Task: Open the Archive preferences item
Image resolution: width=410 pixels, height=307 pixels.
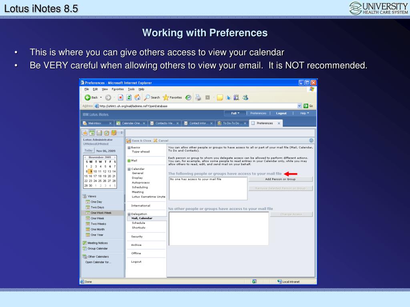Action: pos(136,245)
